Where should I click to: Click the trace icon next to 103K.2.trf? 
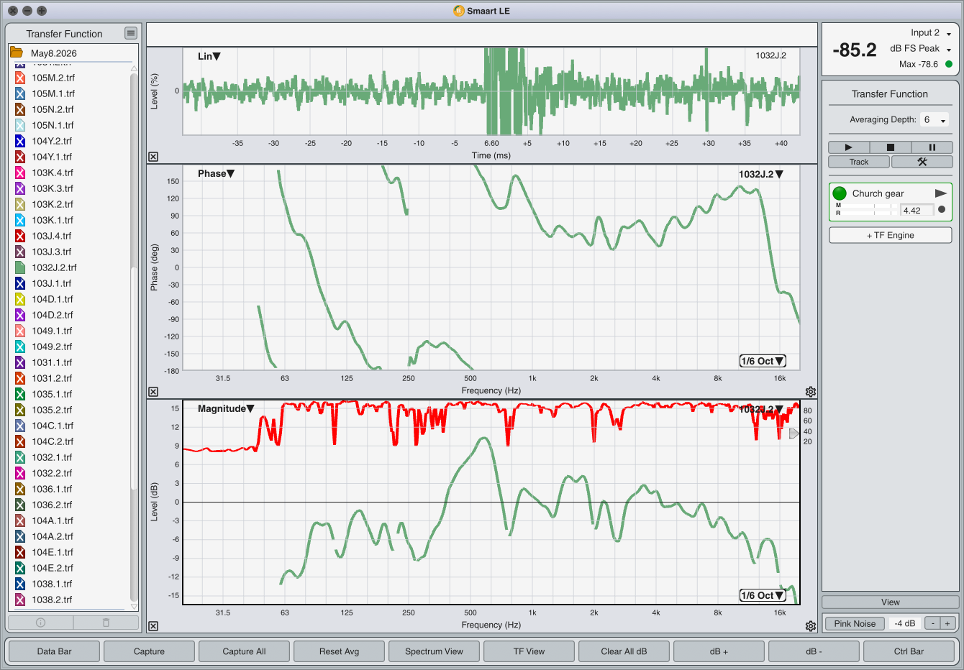(x=20, y=204)
